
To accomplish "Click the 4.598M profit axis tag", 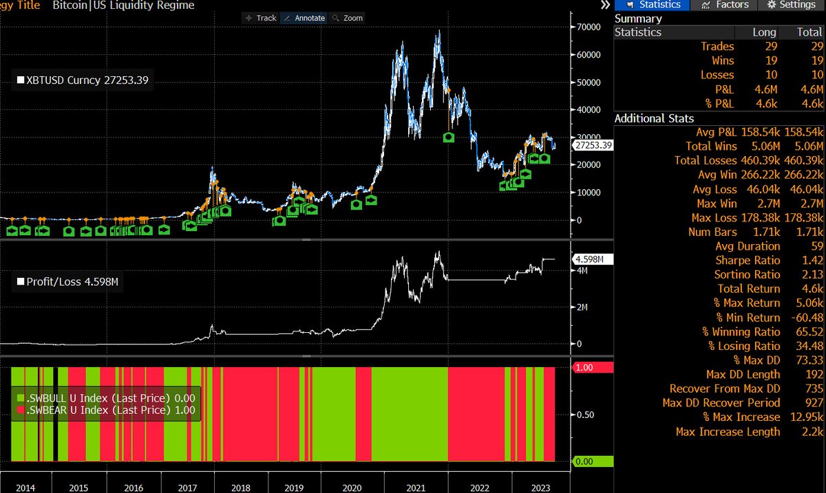I will click(591, 259).
